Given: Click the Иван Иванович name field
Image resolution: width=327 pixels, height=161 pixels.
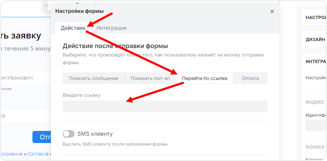Looking at the screenshot, I should pyautogui.click(x=22, y=78).
